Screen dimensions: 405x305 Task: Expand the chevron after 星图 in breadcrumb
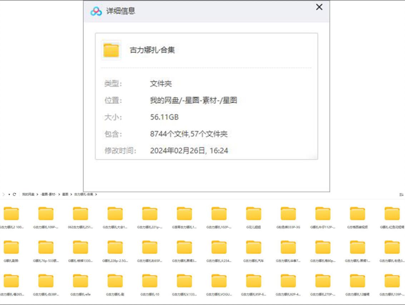pyautogui.click(x=71, y=194)
